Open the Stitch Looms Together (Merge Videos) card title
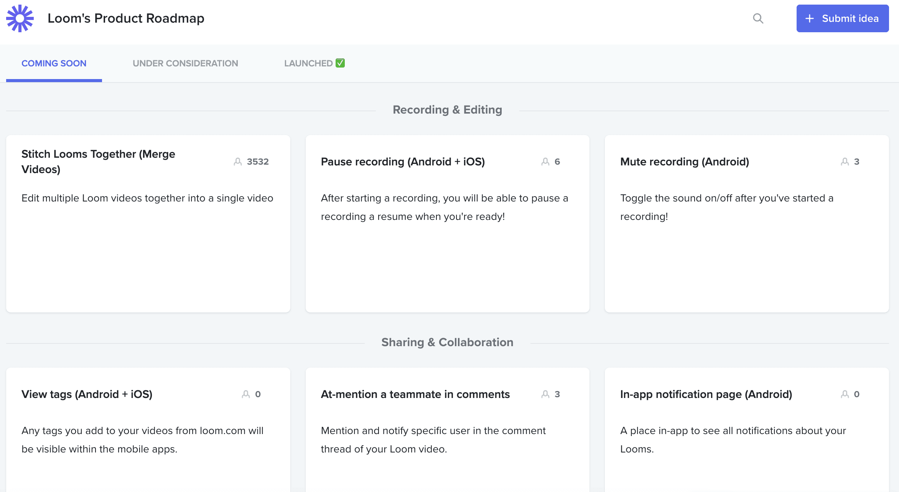This screenshot has width=899, height=492. click(98, 162)
